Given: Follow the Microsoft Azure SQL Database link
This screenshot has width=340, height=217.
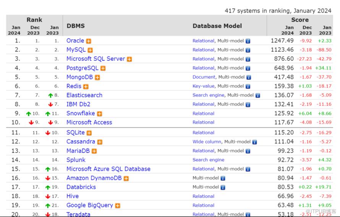Looking at the screenshot, I should coord(108,169).
